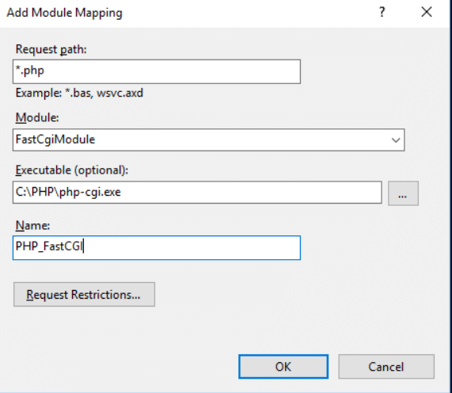Image resolution: width=452 pixels, height=393 pixels.
Task: Click the "Request path:" label
Action: click(x=51, y=50)
